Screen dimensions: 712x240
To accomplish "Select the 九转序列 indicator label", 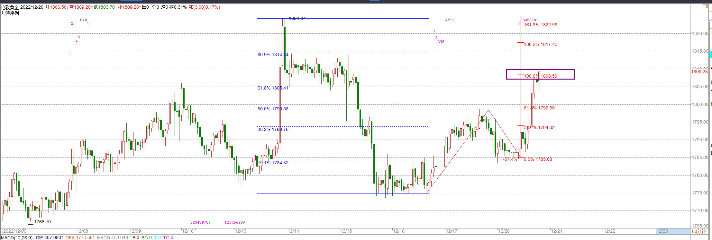I will tap(10, 13).
